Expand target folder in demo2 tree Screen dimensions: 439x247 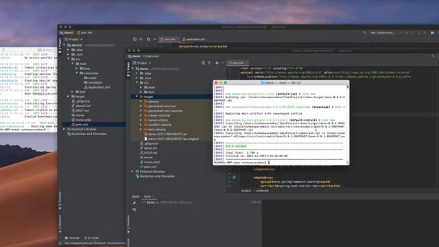pyautogui.click(x=69, y=96)
